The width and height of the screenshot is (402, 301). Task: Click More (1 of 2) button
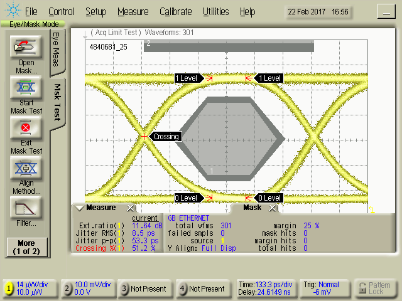26,247
